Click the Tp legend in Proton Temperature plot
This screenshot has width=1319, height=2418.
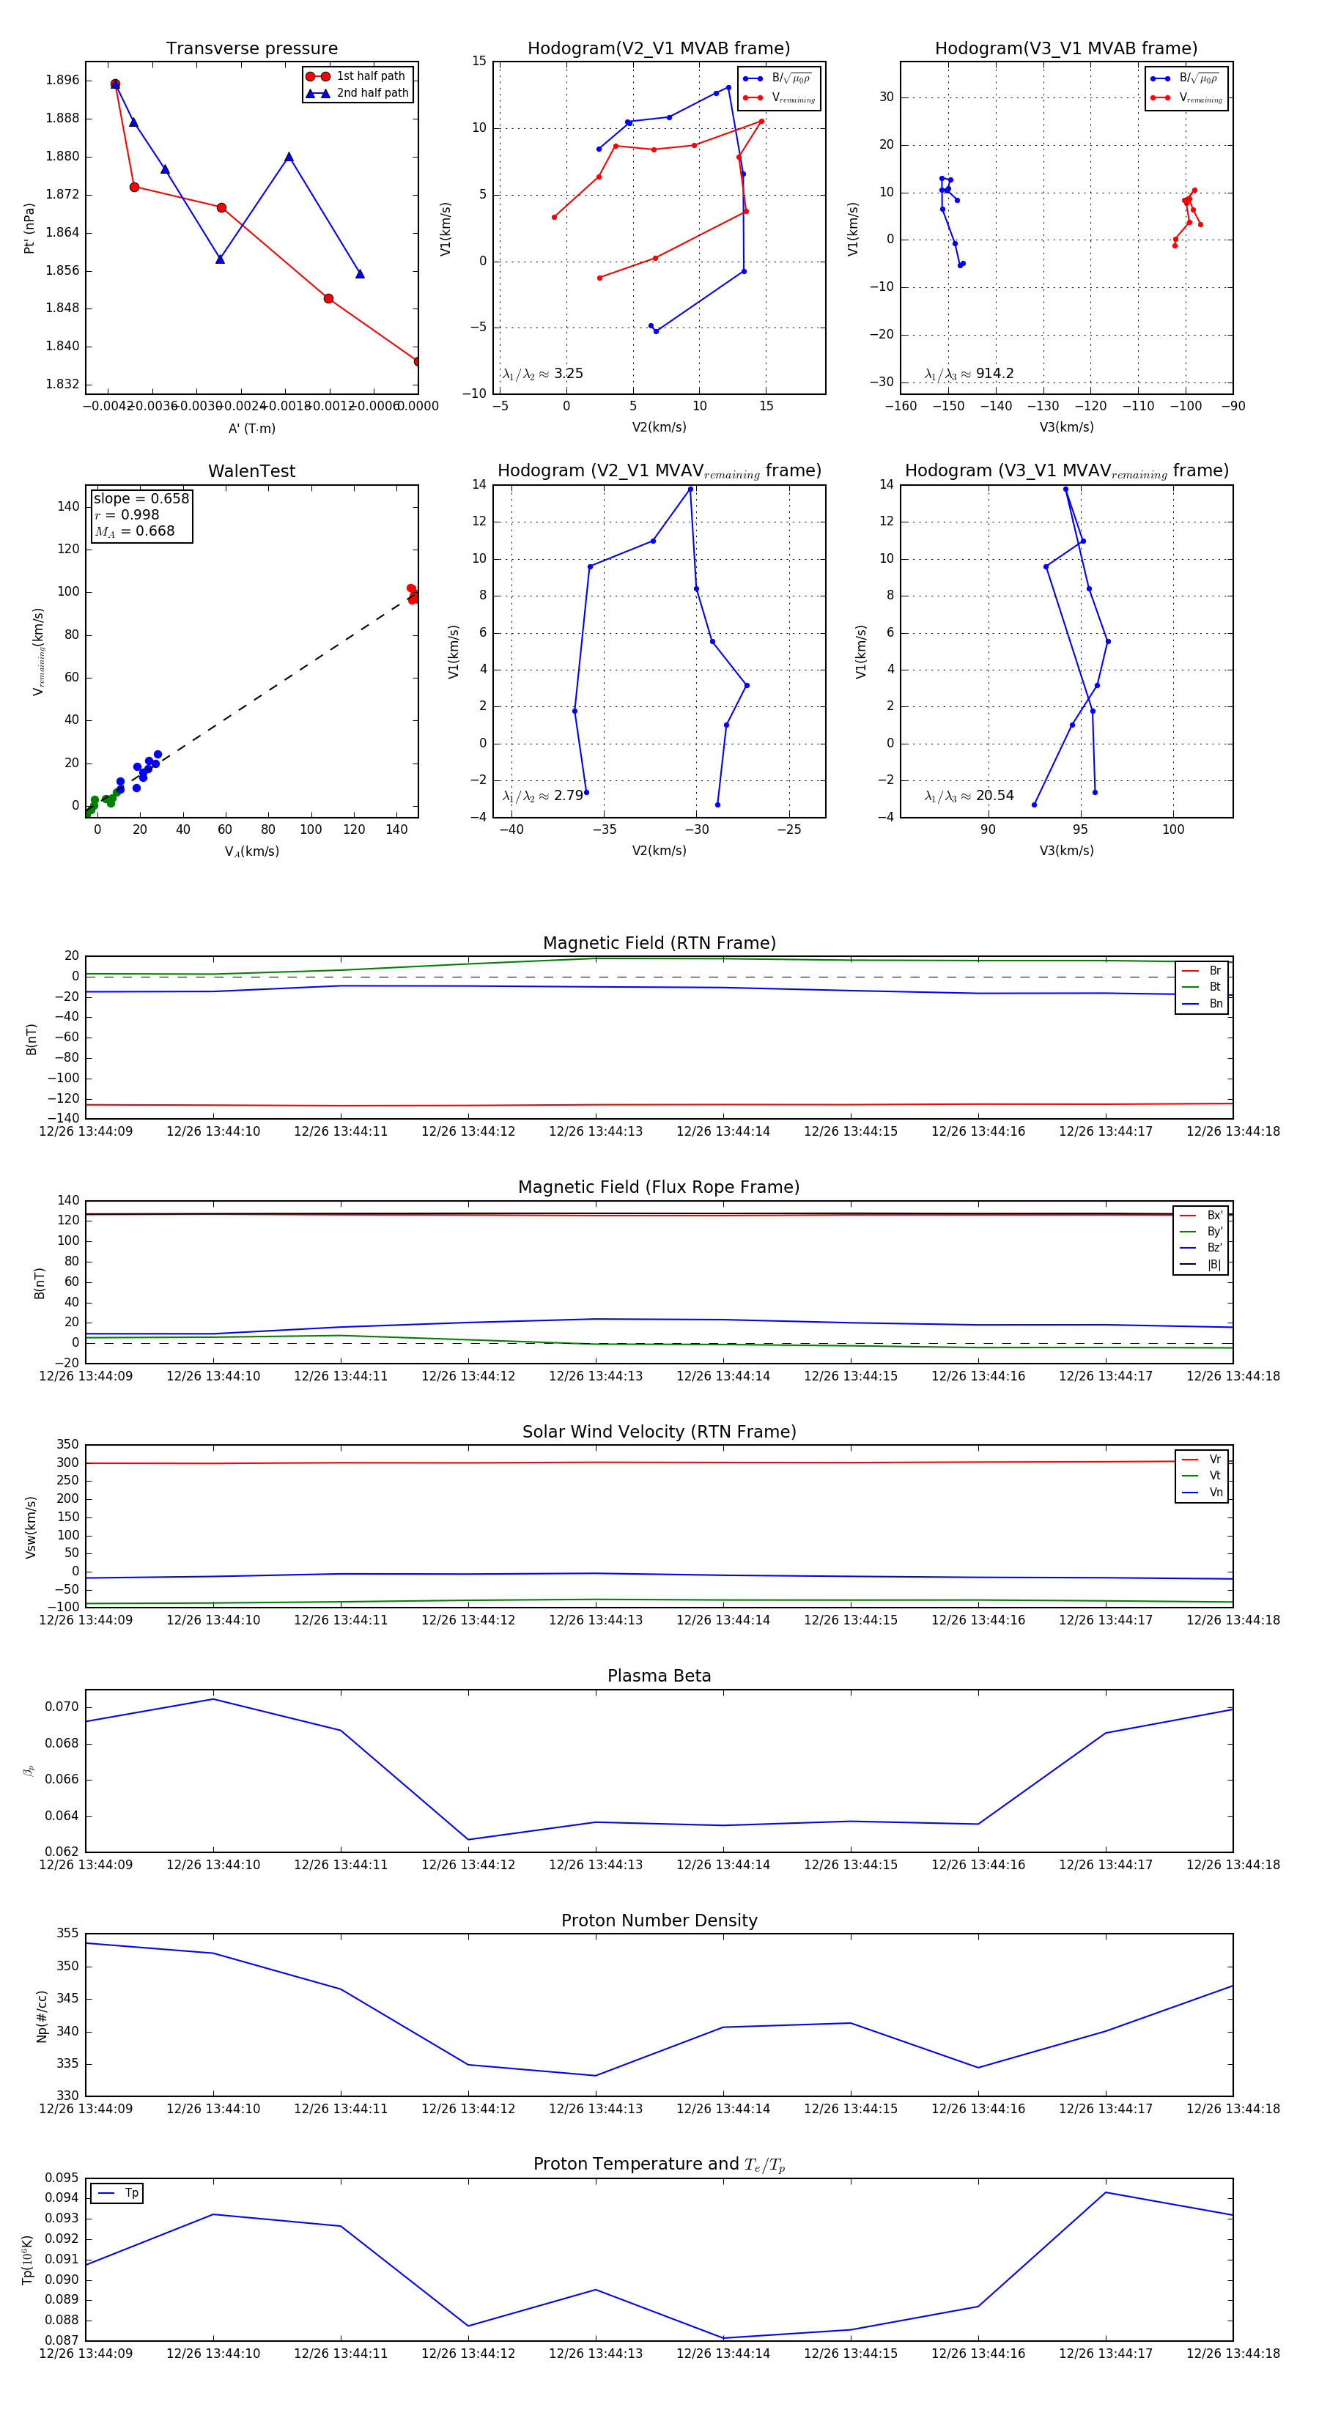coord(117,2193)
